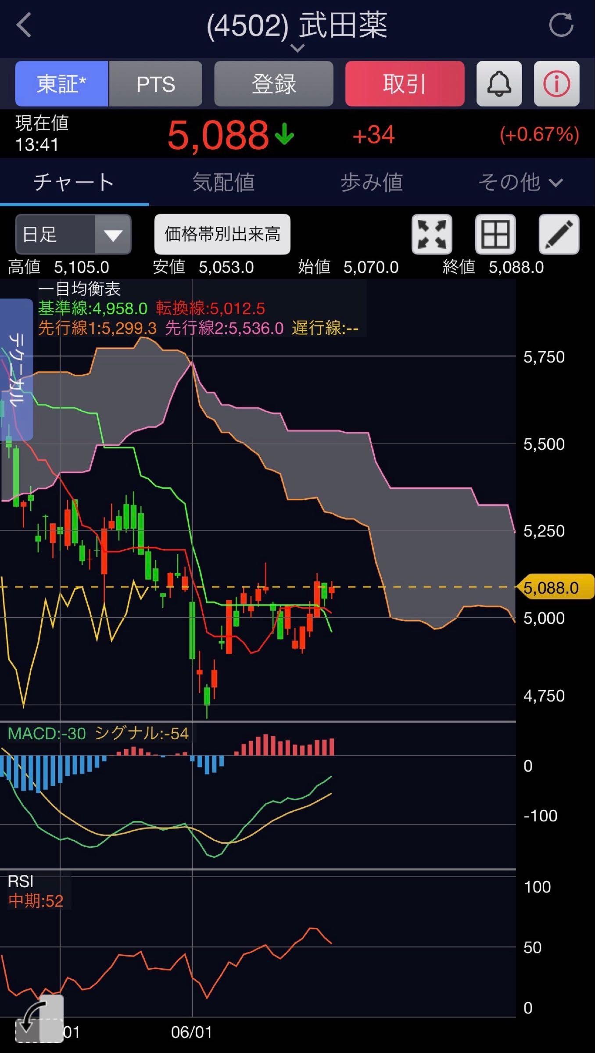Tap the 中期:52 RSI value
Image resolution: width=595 pixels, height=1053 pixels.
click(x=36, y=902)
